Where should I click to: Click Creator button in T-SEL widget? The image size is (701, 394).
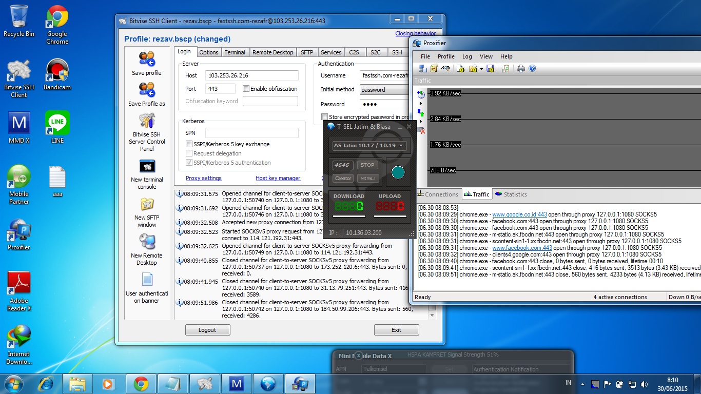343,179
